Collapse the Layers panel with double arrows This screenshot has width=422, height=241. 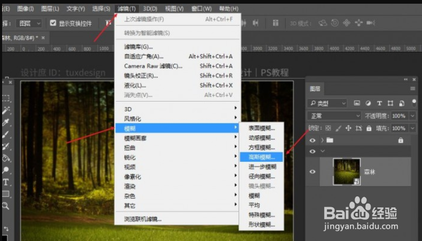406,80
